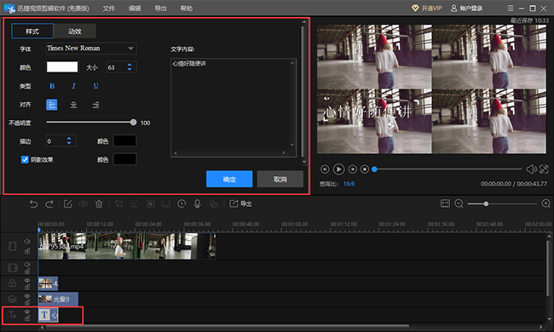The height and width of the screenshot is (332, 554).
Task: Zoom out the timeline
Action: tap(459, 203)
